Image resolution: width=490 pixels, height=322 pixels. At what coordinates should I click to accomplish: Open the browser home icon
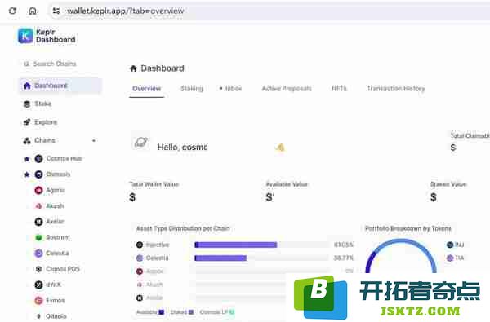pos(32,11)
